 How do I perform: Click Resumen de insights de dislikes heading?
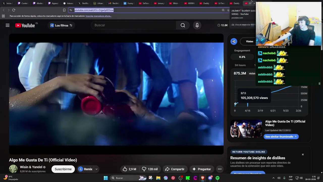(258, 158)
